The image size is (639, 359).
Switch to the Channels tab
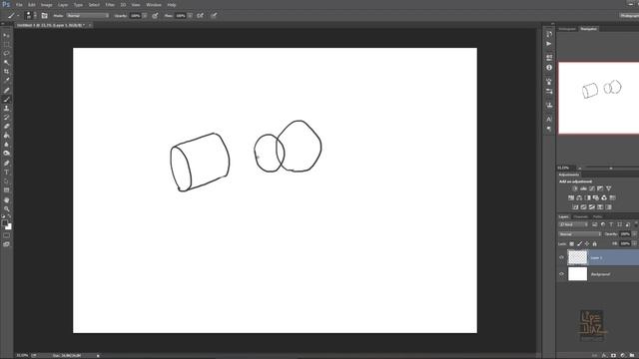pos(581,216)
